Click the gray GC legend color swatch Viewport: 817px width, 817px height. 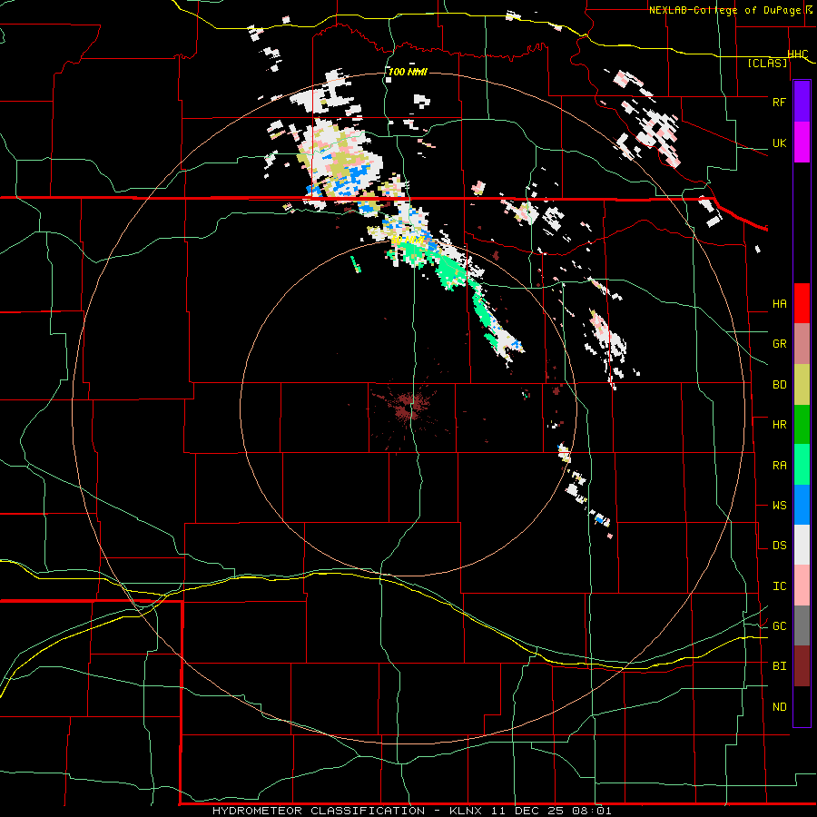click(x=802, y=625)
